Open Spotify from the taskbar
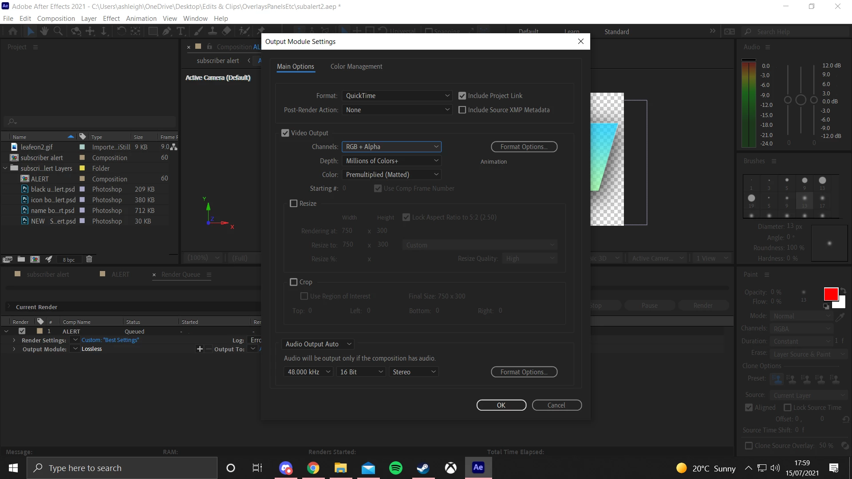The width and height of the screenshot is (852, 479). 395,468
